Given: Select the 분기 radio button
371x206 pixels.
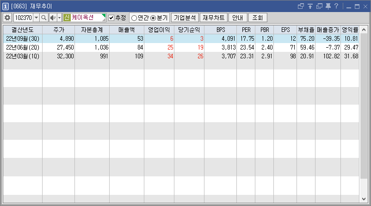Looking at the screenshot, I should point(153,18).
